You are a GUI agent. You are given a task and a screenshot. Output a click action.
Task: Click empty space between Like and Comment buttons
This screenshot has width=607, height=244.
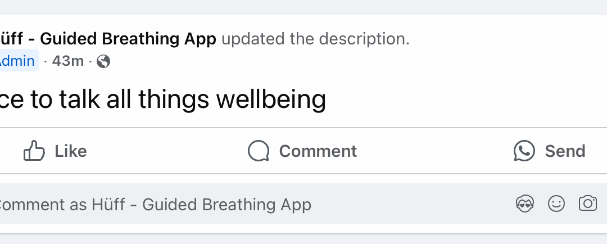(x=166, y=151)
